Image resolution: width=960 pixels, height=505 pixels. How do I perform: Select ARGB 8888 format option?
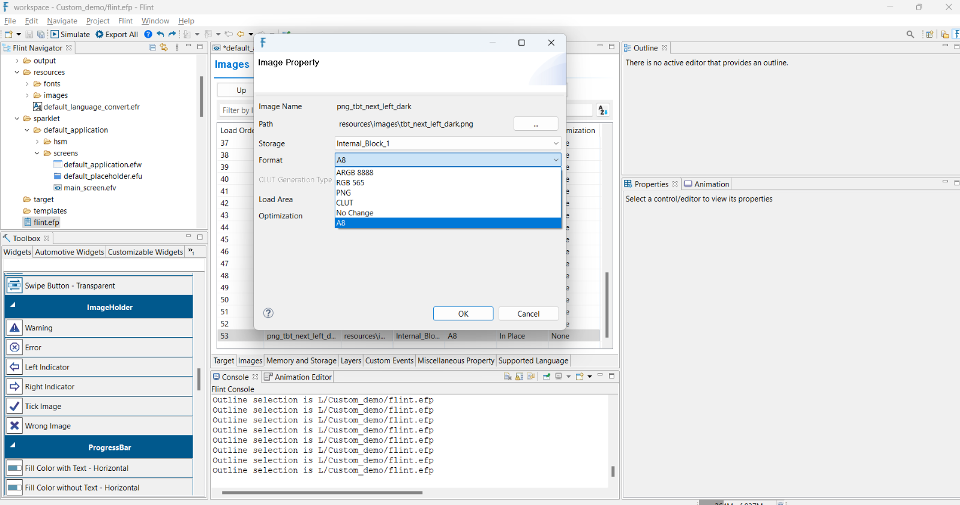point(355,173)
